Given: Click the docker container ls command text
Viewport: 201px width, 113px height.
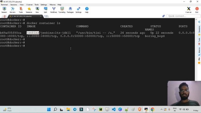Looking at the screenshot, I should [x=43, y=23].
